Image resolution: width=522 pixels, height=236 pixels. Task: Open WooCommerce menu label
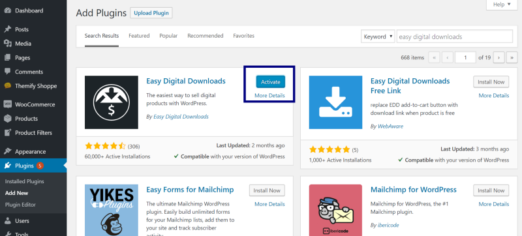[x=35, y=104]
